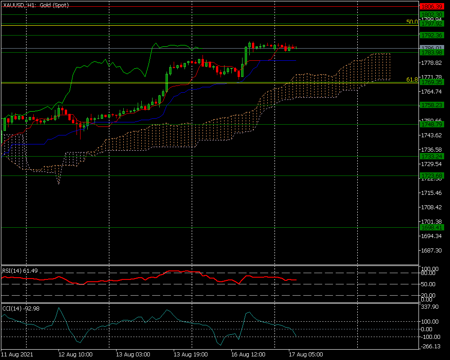
Task: Select the 1723.68 price label
Action: click(x=432, y=175)
